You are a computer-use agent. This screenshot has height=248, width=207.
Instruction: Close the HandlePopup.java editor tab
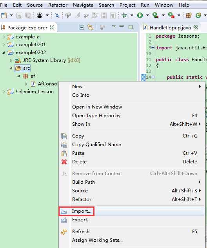pos(196,27)
